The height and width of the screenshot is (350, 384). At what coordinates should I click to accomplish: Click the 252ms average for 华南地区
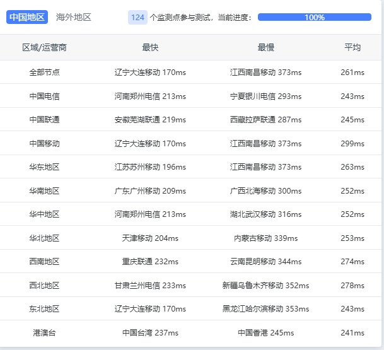click(x=352, y=190)
